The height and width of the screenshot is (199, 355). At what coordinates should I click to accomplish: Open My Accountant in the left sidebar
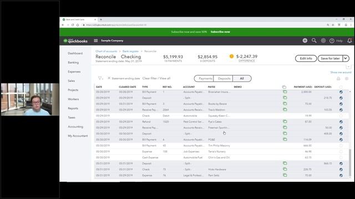click(x=78, y=136)
